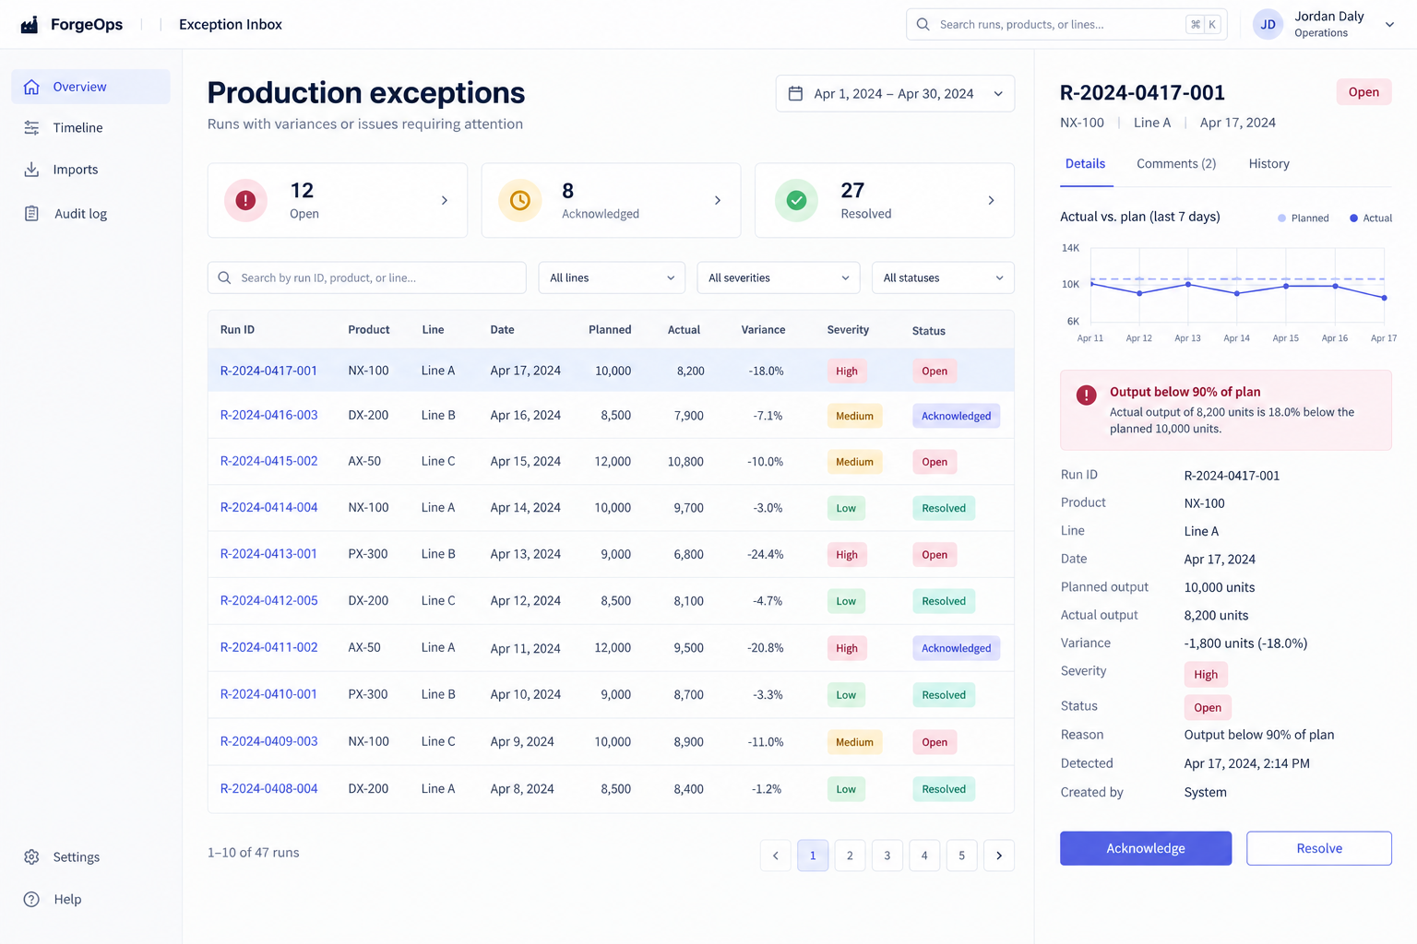1417x944 pixels.
Task: Click the Acknowledge button
Action: tap(1146, 848)
